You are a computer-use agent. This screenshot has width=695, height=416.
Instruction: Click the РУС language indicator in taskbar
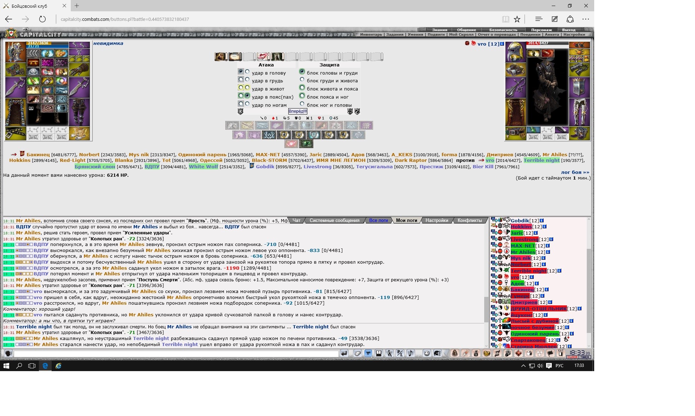[560, 366]
